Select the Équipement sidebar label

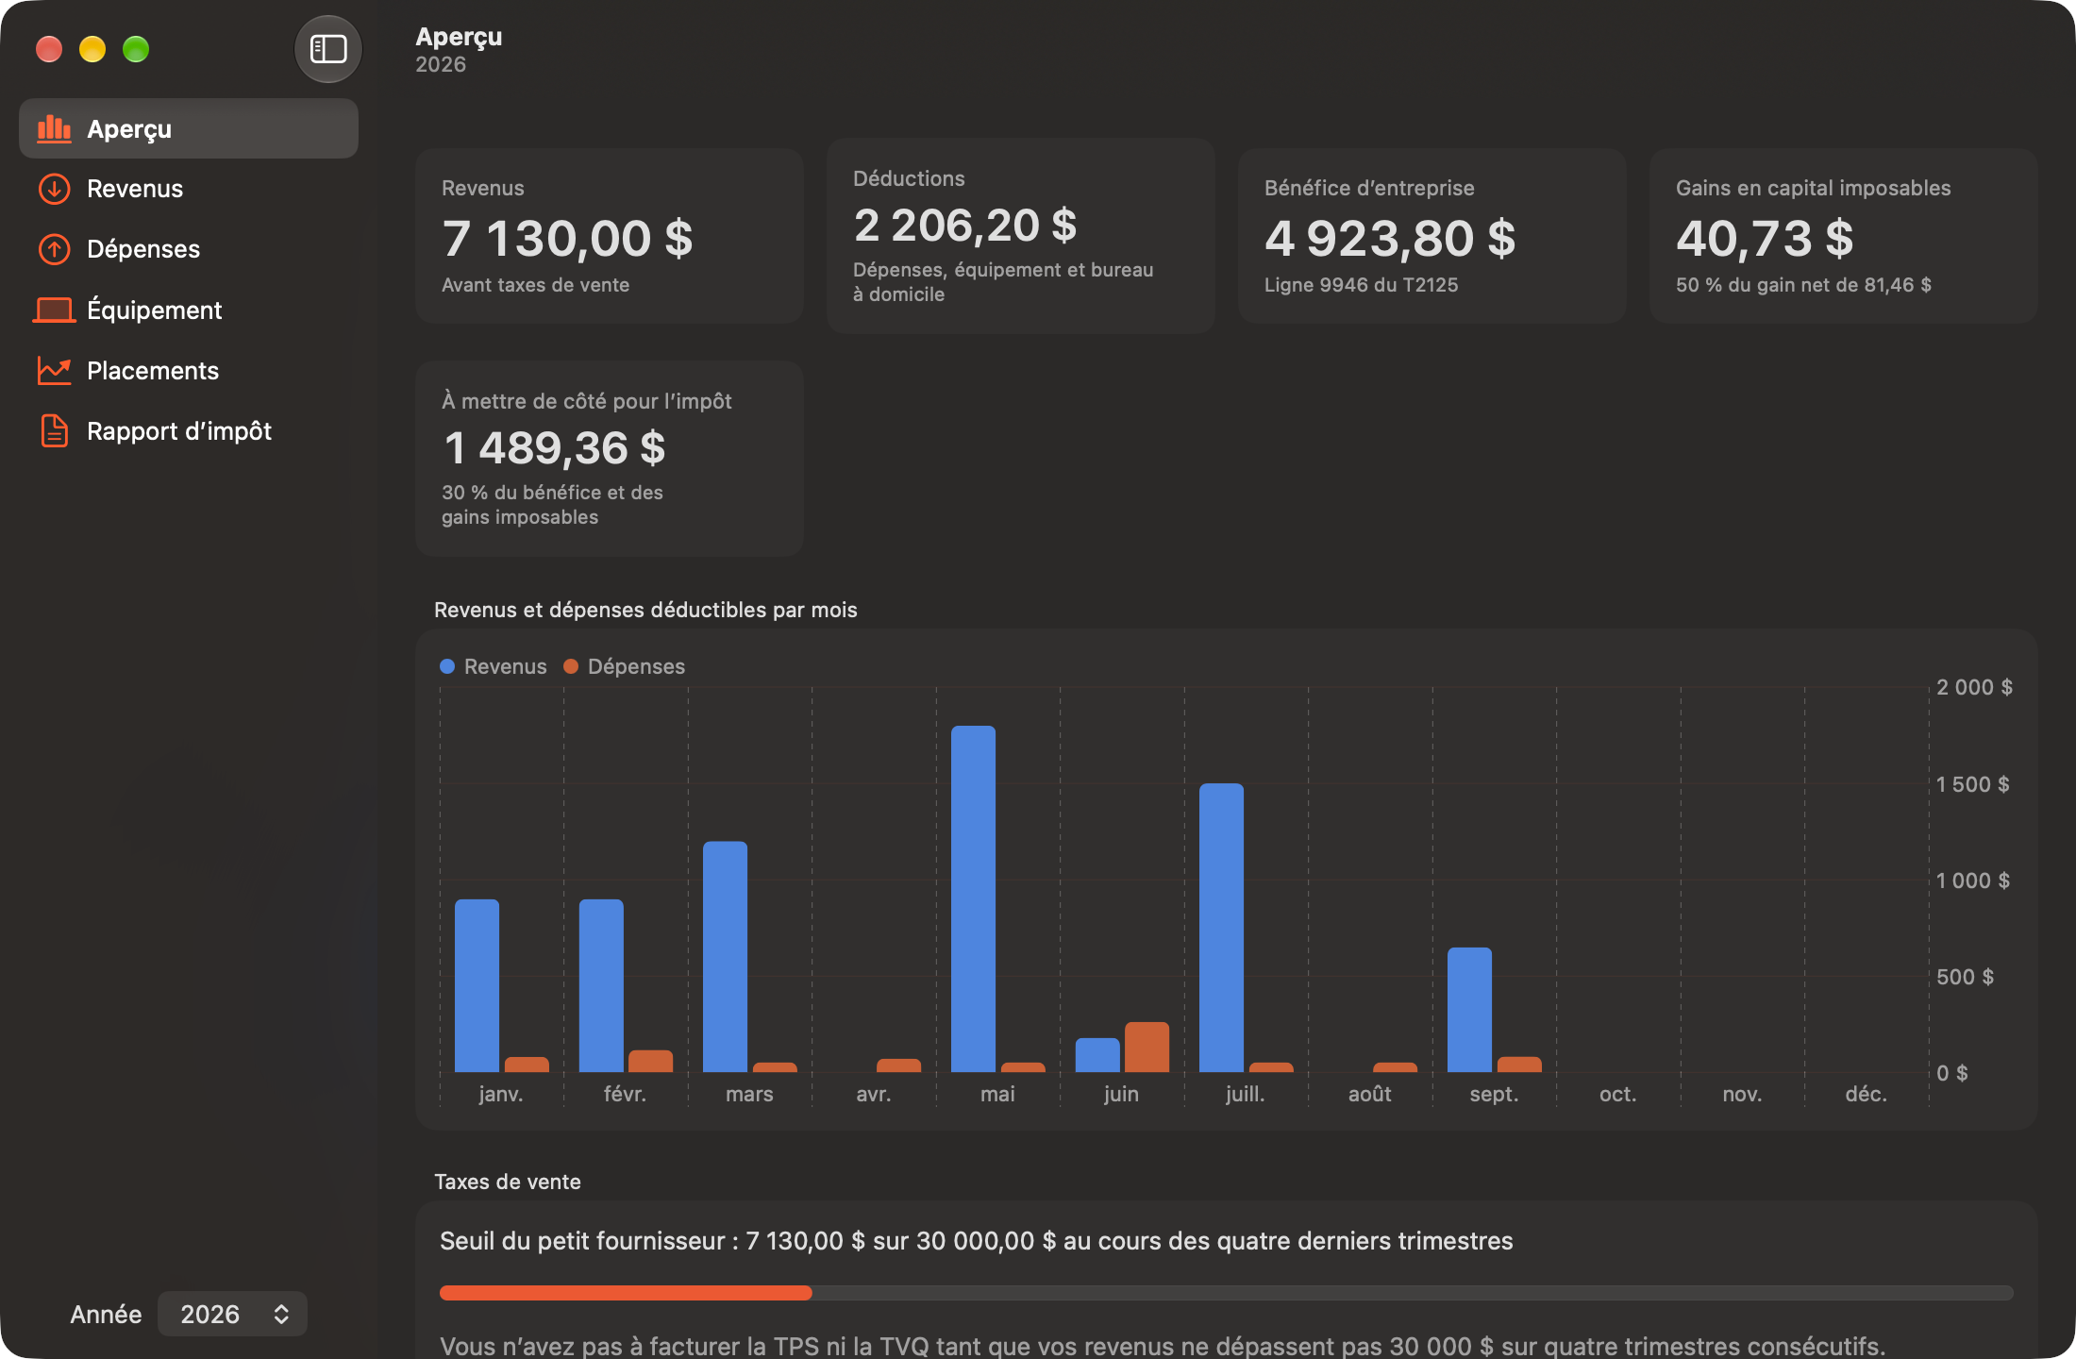tap(155, 310)
